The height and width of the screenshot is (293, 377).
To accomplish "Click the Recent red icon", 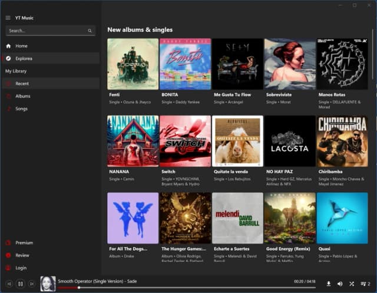I will (8, 84).
